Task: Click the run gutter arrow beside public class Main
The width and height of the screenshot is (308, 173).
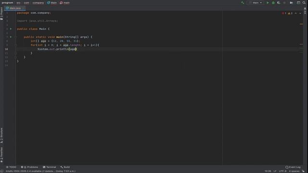Action: tap(11, 29)
